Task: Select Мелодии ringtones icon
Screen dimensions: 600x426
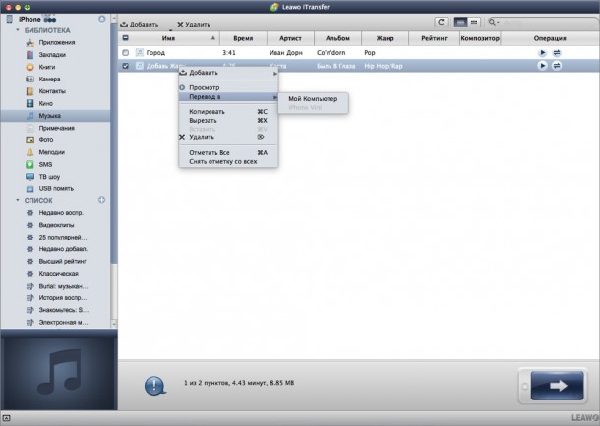Action: click(30, 152)
